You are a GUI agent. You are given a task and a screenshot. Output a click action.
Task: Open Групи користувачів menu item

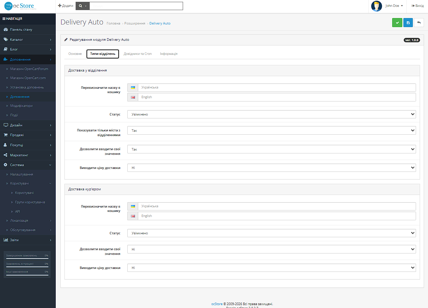coord(30,202)
